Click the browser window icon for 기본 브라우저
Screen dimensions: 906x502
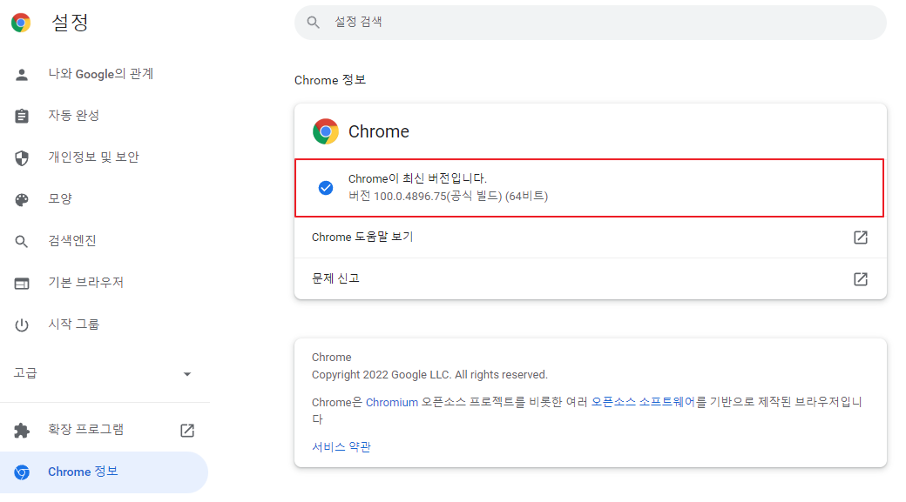[x=22, y=284]
